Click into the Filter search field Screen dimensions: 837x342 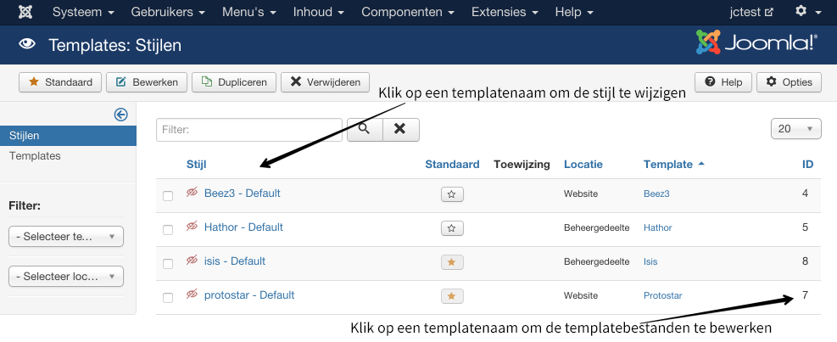pos(248,130)
